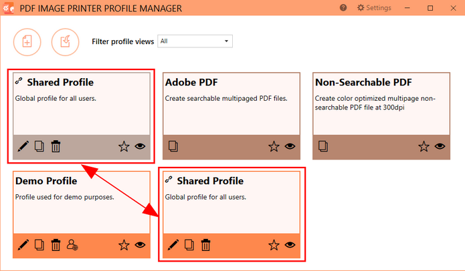This screenshot has width=465, height=271.
Task: Click the text 'Profile used for demo purposes.'
Action: [x=65, y=197]
